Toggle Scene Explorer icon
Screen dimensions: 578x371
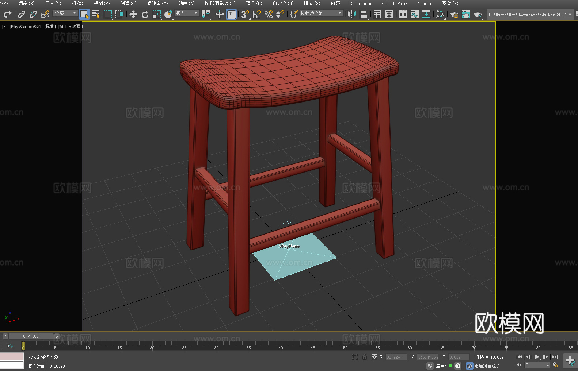pos(377,14)
